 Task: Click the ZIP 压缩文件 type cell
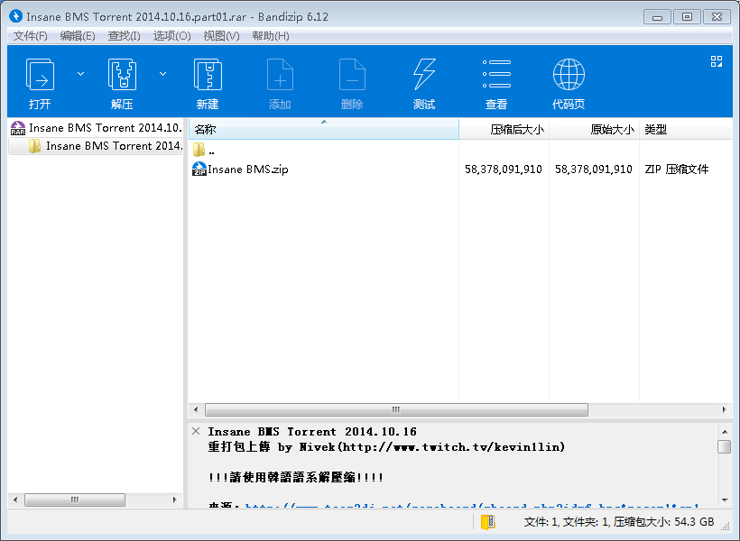click(676, 170)
